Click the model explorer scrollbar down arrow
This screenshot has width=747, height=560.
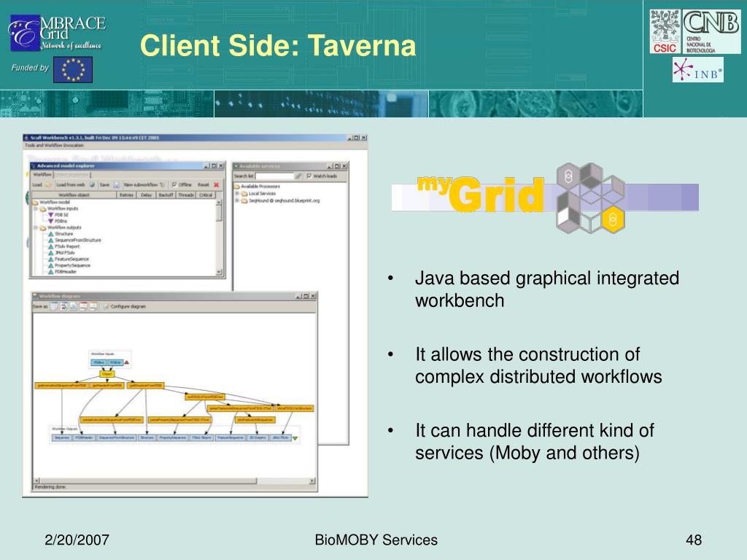click(219, 273)
